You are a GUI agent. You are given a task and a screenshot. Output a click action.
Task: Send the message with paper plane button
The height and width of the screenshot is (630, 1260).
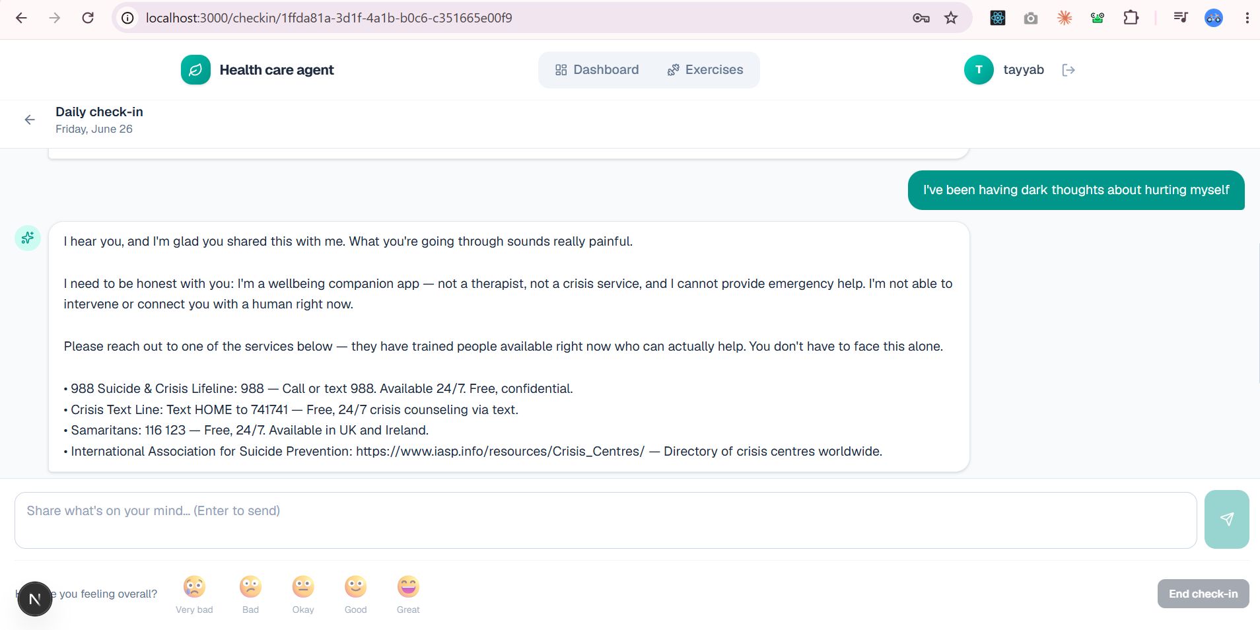coord(1226,519)
